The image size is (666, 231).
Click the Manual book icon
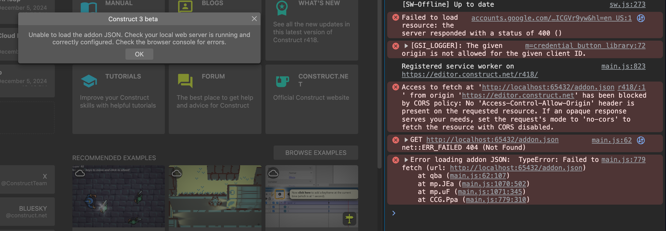pyautogui.click(x=89, y=7)
